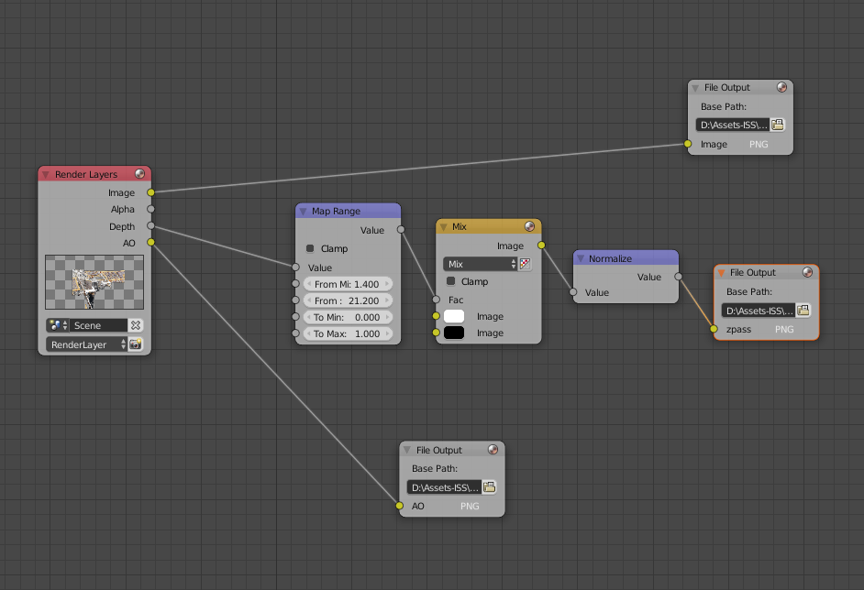
Task: Click Depth output socket on Render Layers
Action: [151, 225]
